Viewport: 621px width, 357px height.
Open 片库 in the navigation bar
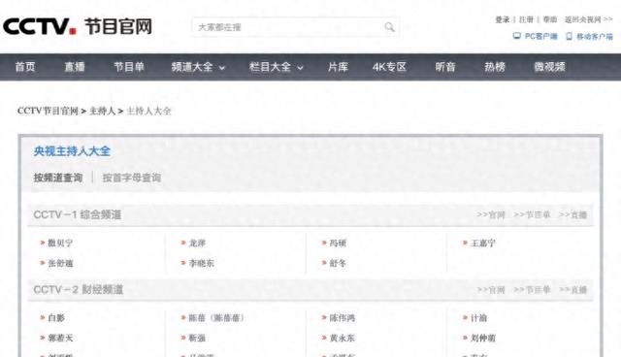(x=338, y=67)
